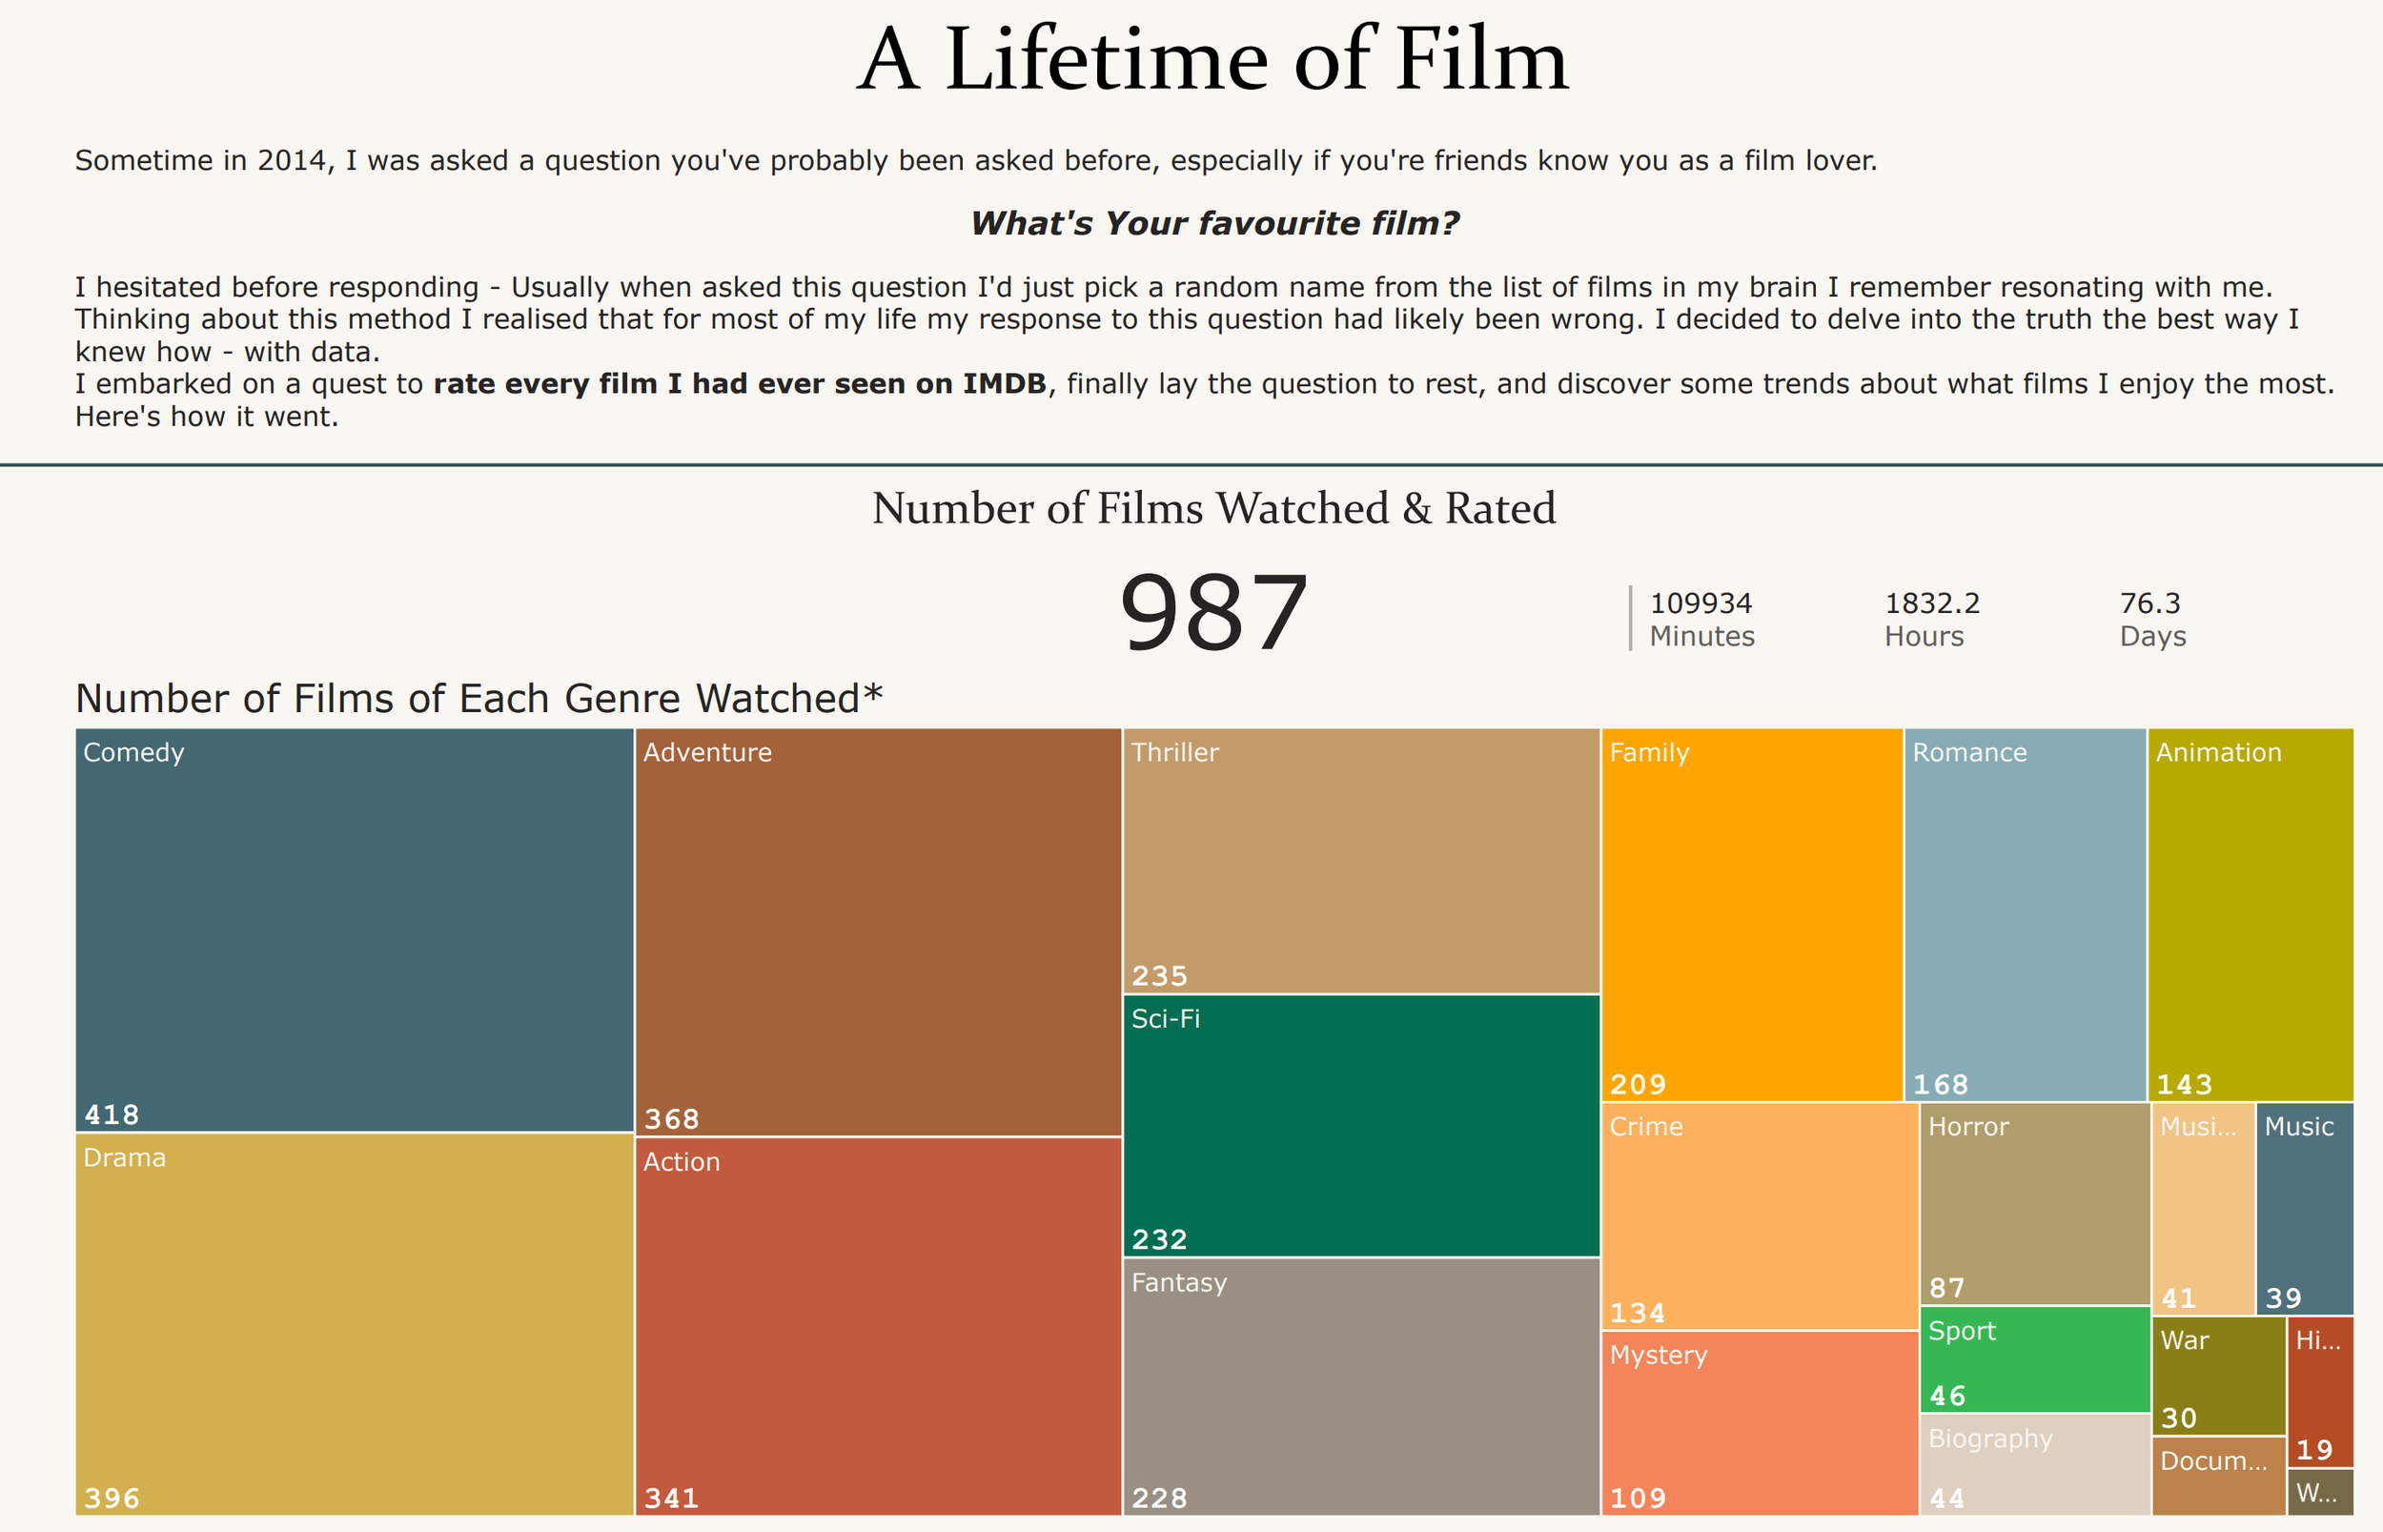
Task: Click the Music genre tile
Action: [2304, 1209]
